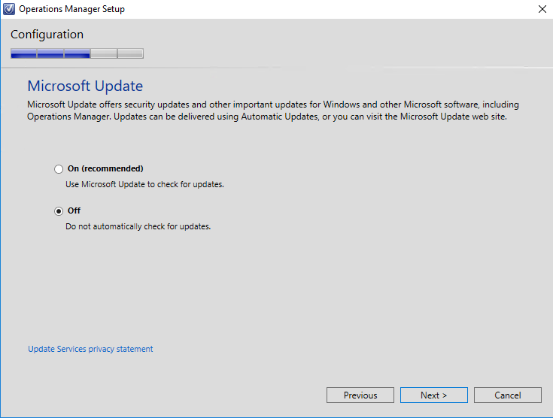The width and height of the screenshot is (553, 418).
Task: Click the Operations Manager Setup window title
Action: tap(72, 9)
